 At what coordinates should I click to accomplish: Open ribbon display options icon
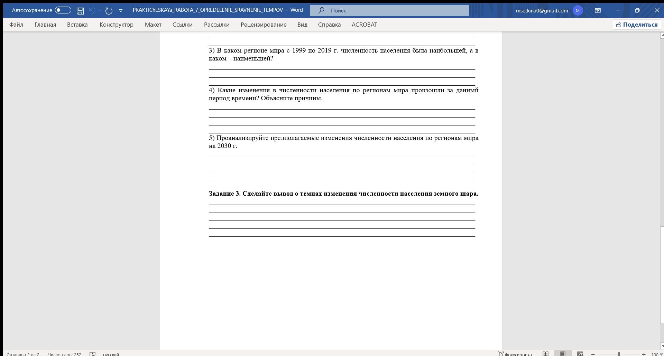click(598, 10)
